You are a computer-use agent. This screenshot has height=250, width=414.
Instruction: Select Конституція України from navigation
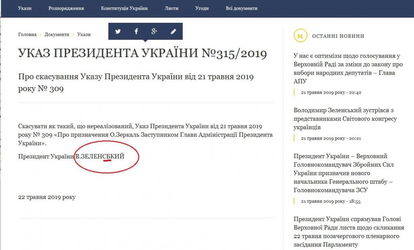[x=124, y=8]
